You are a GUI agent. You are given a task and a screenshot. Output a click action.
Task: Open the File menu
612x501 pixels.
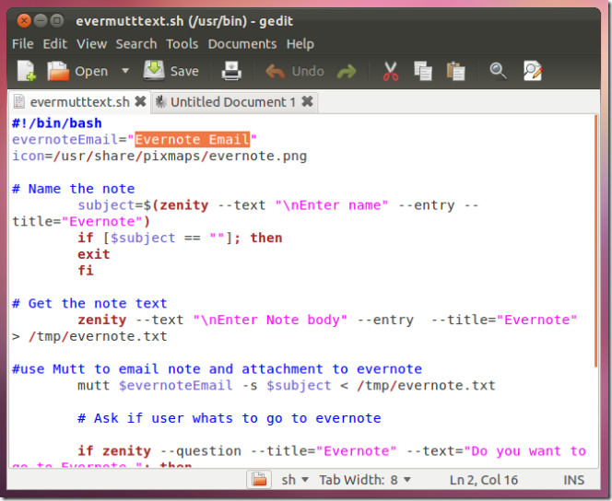(23, 44)
